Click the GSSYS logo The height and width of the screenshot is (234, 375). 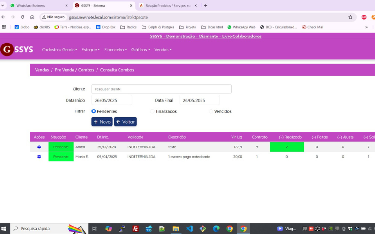click(x=16, y=50)
